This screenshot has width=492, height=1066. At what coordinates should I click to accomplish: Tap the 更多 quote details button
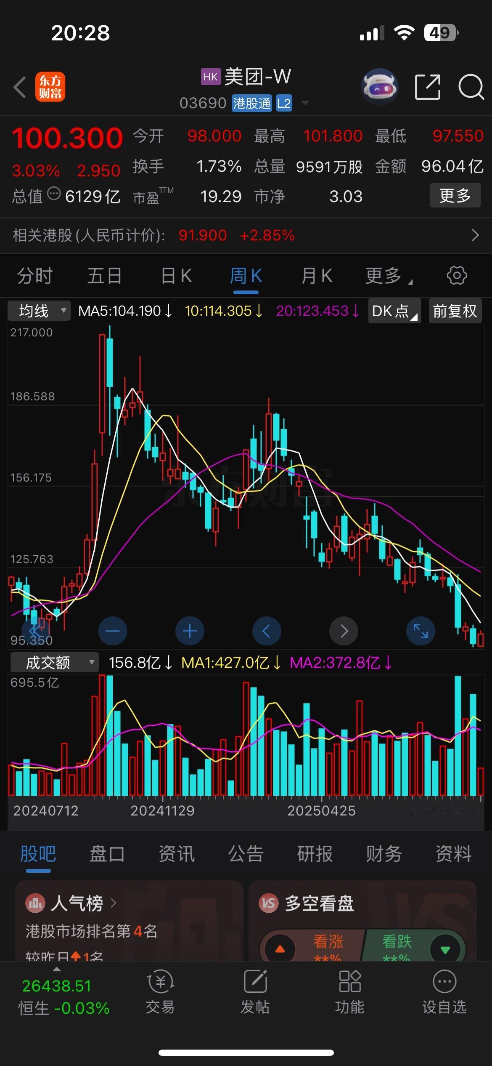(x=455, y=195)
